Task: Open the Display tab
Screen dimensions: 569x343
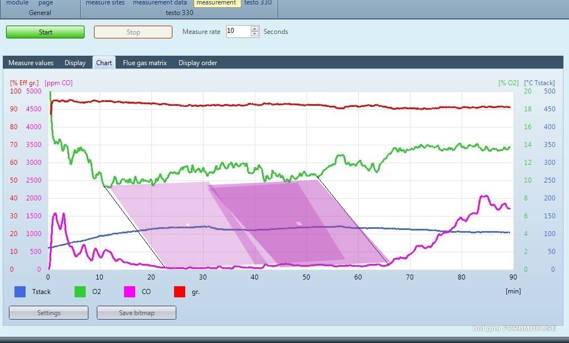Action: point(75,63)
